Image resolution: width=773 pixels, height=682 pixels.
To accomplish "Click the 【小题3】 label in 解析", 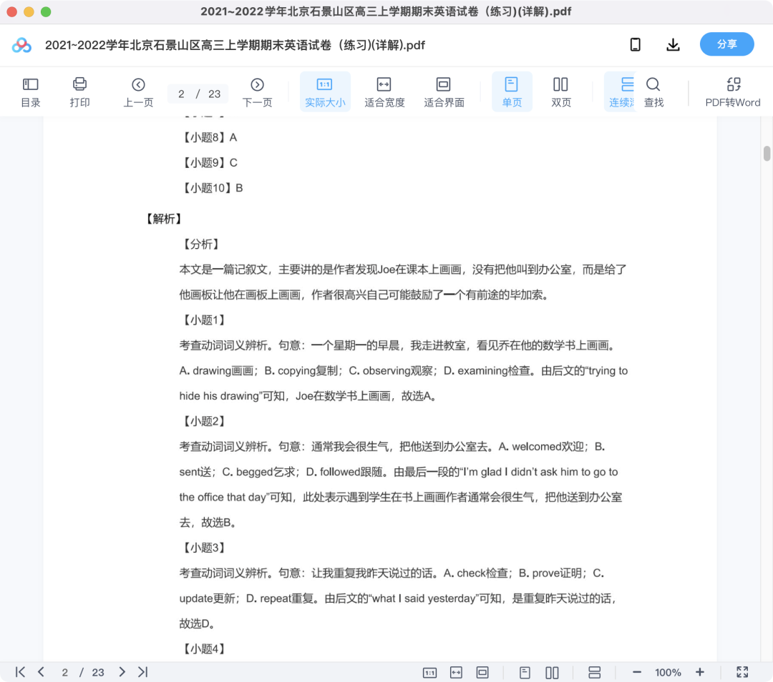I will point(204,548).
